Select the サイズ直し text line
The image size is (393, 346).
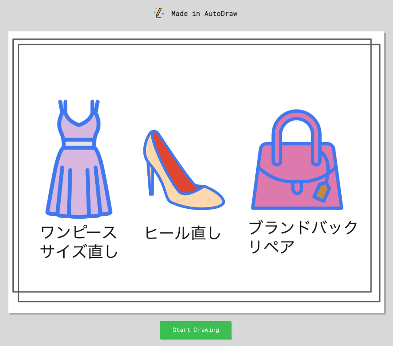coord(79,251)
